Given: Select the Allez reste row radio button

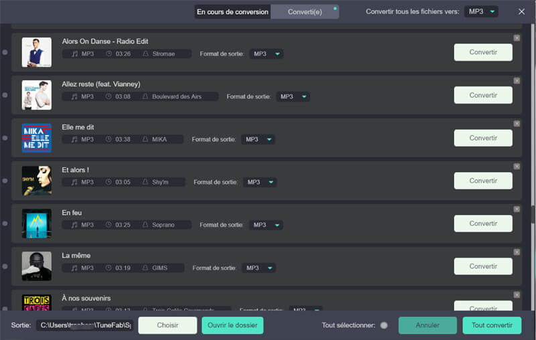Looking at the screenshot, I should click(5, 95).
